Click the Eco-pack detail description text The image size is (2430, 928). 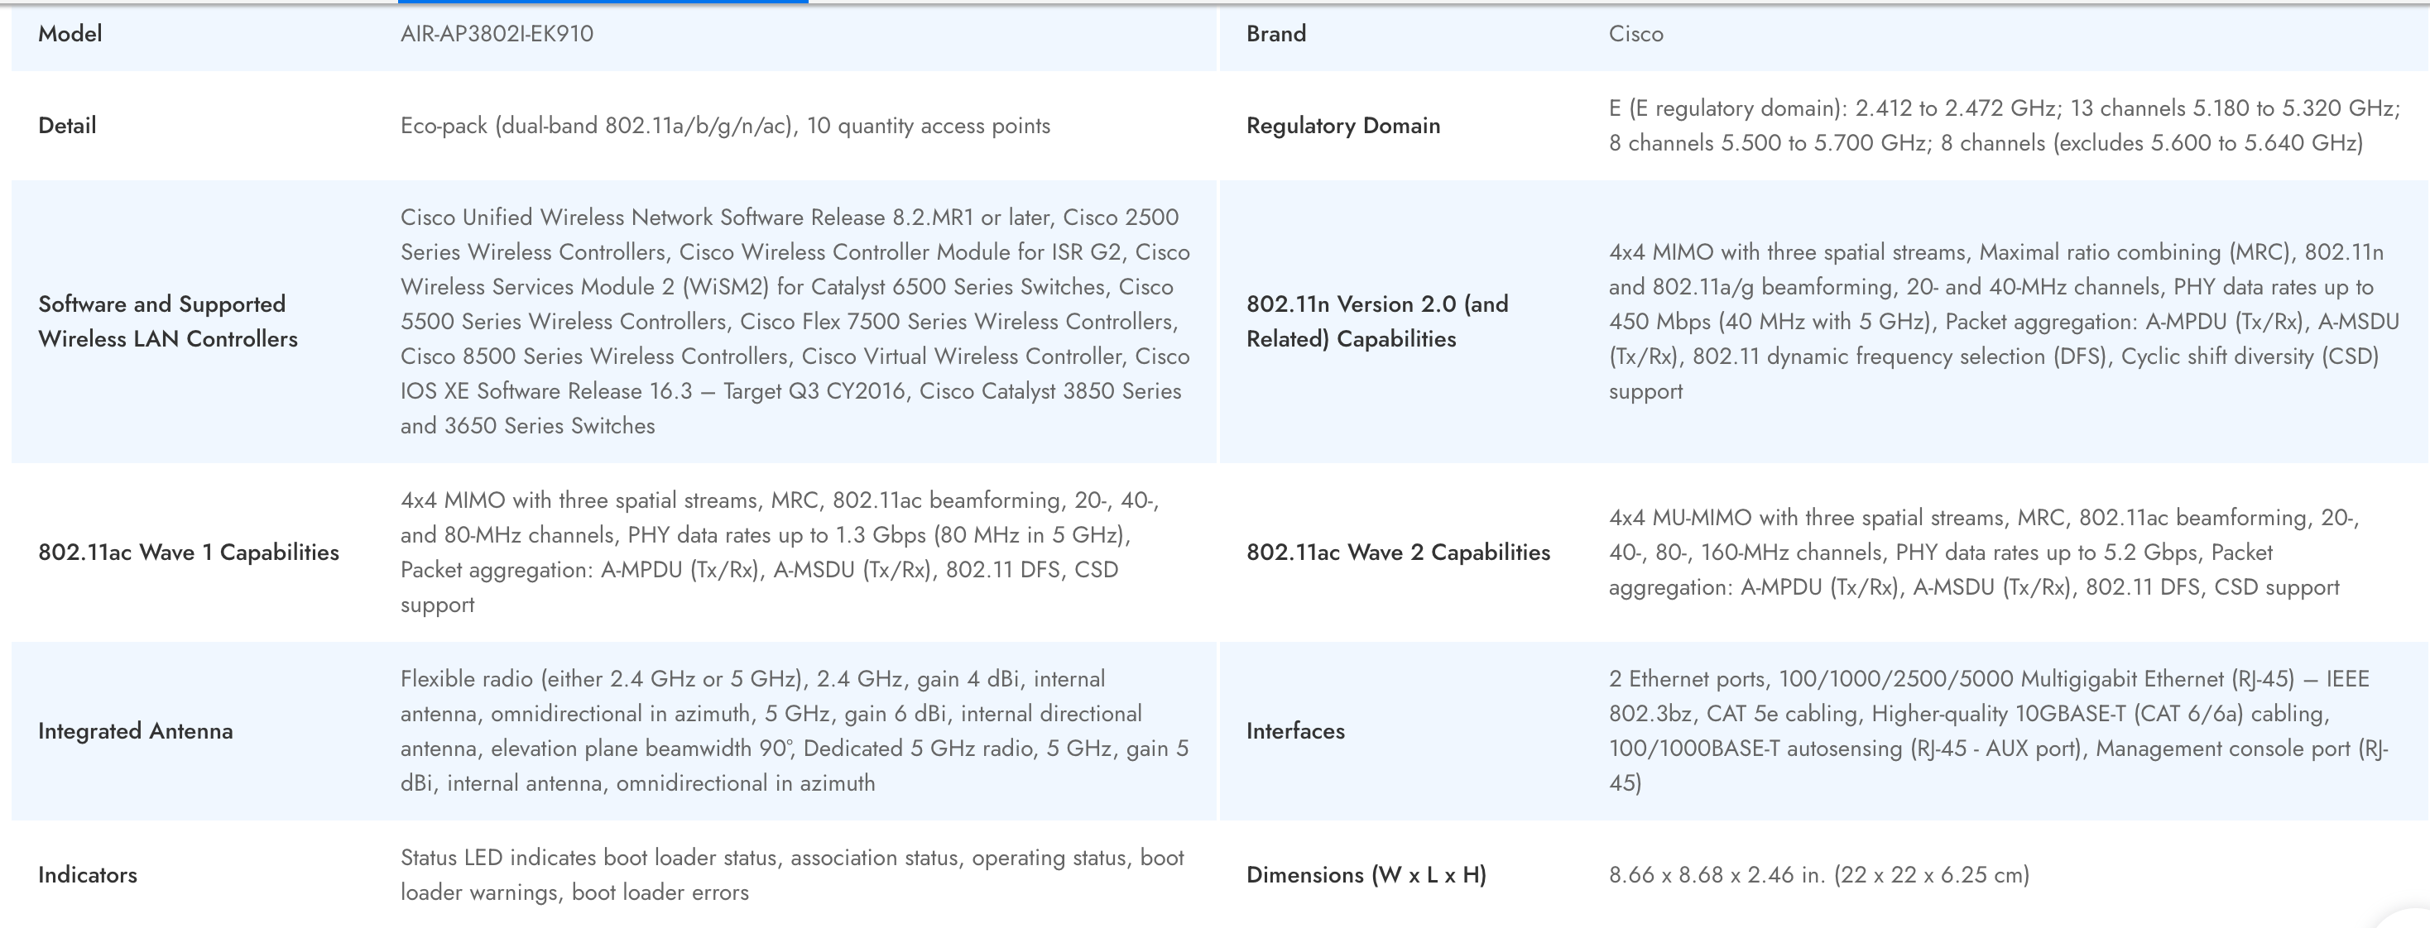coord(724,126)
